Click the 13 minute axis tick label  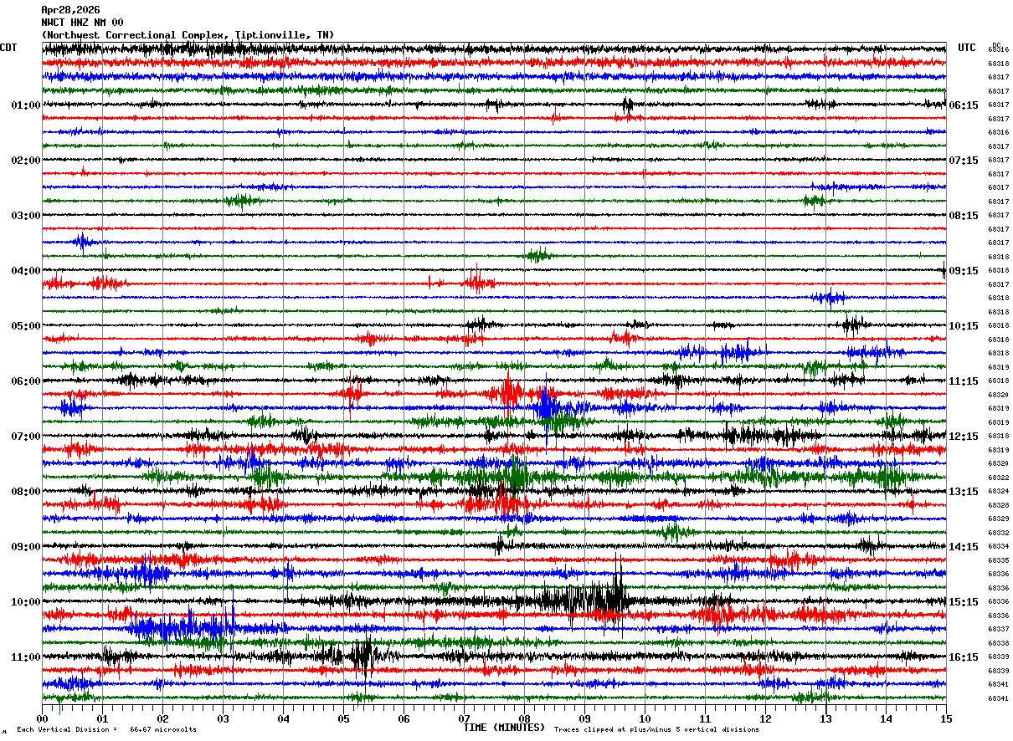[825, 718]
